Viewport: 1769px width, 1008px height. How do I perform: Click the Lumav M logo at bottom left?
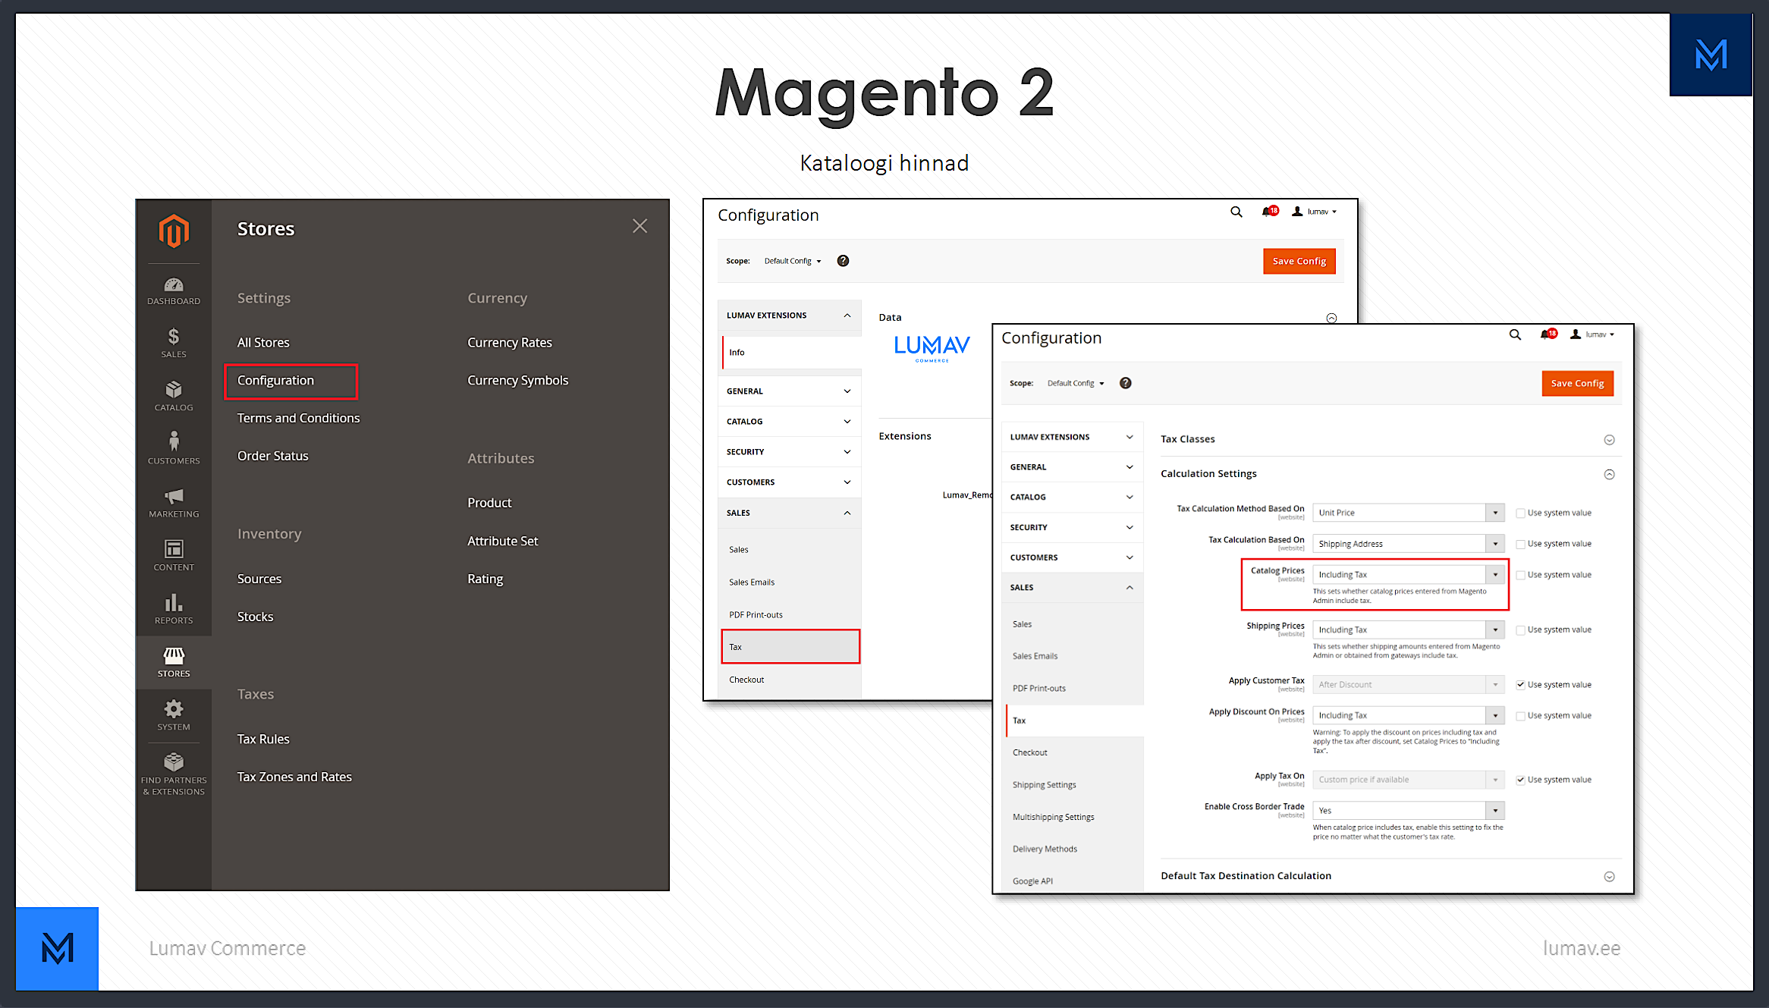pos(58,948)
